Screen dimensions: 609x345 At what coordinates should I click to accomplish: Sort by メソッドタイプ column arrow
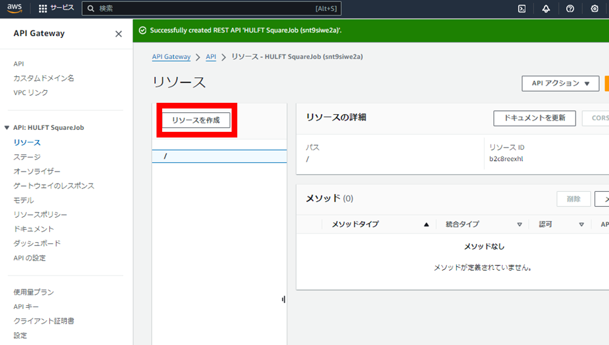pos(427,225)
